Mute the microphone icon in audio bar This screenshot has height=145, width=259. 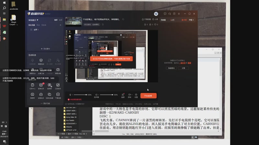coord(70,95)
